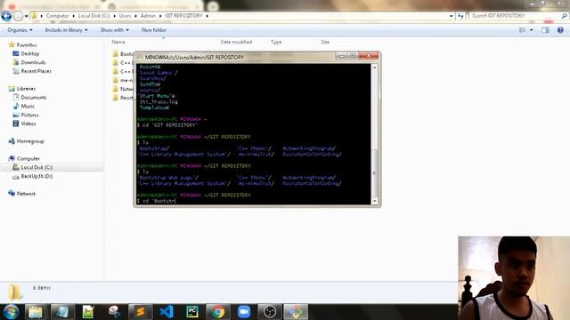
Task: Toggle the preview pane icon
Action: 545,30
